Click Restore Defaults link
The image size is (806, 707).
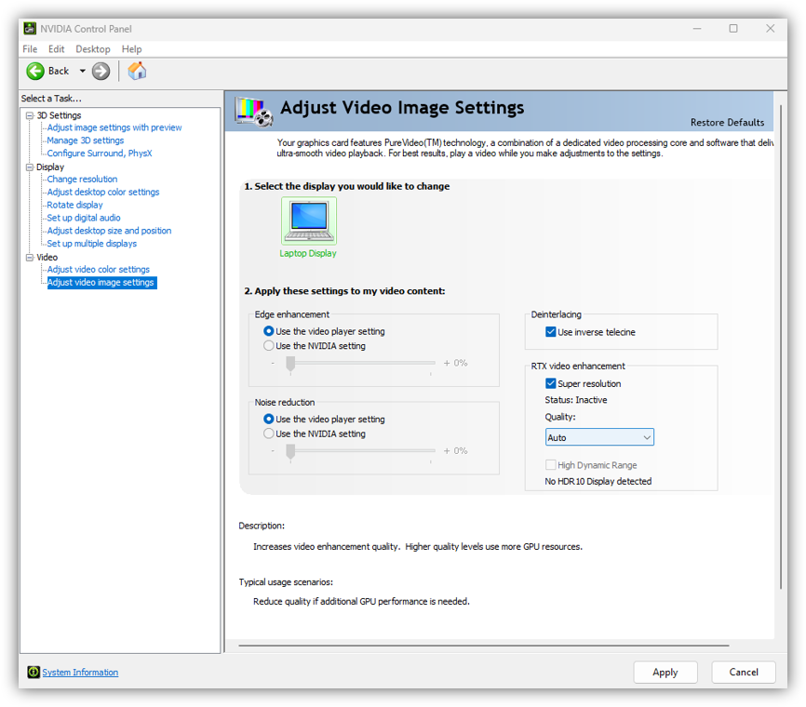pos(727,123)
